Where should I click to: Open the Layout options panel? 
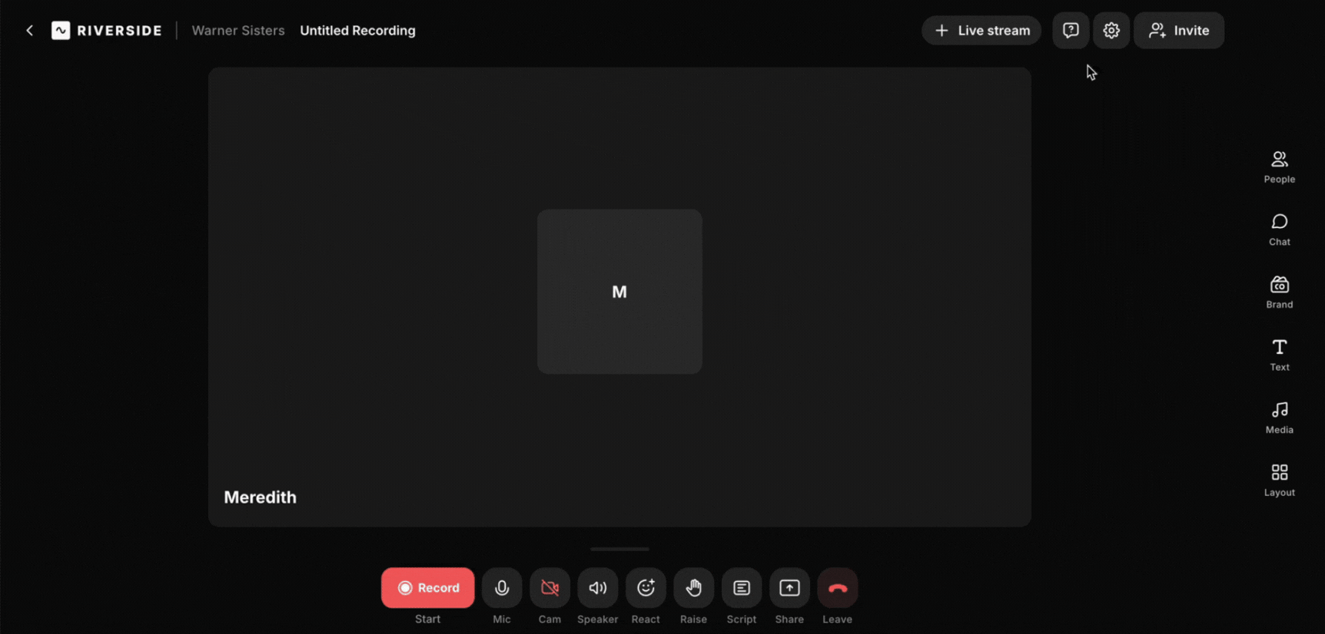(1279, 480)
